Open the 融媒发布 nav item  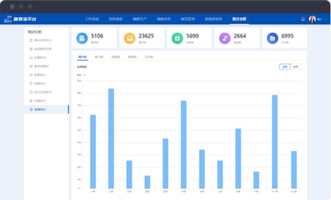164,19
